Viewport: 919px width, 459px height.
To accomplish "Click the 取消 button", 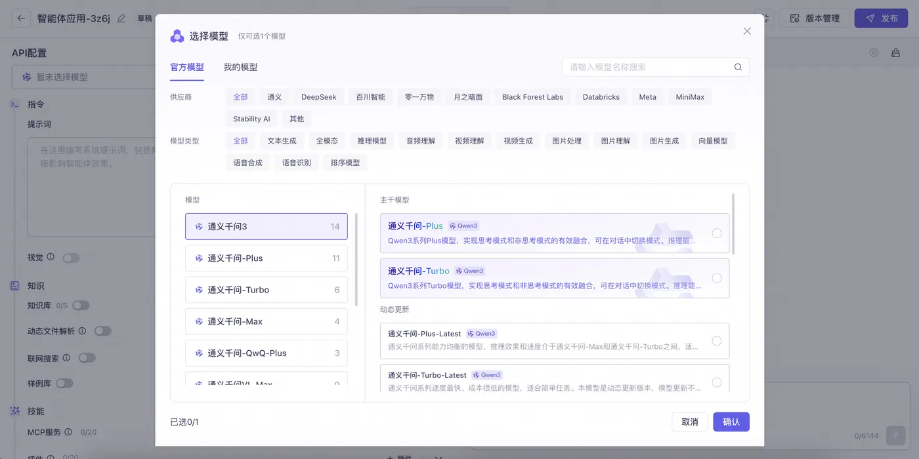I will (689, 422).
